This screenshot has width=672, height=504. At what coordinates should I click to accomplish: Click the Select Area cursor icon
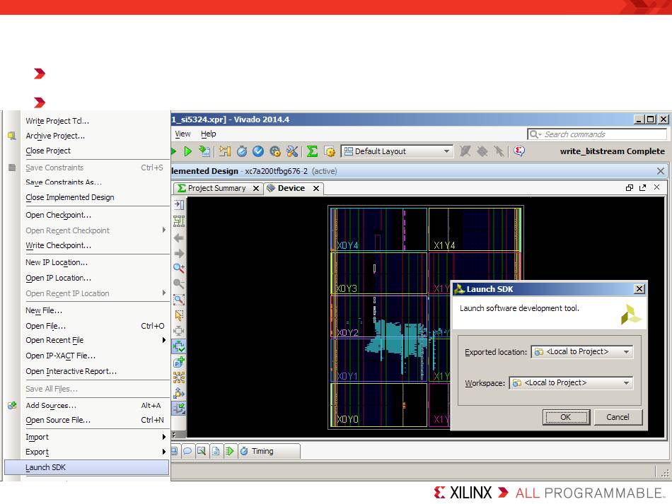tap(179, 315)
